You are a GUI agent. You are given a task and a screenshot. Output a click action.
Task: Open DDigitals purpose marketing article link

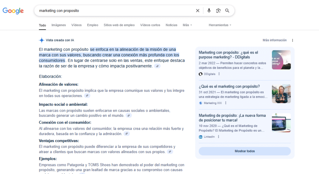tap(228, 55)
